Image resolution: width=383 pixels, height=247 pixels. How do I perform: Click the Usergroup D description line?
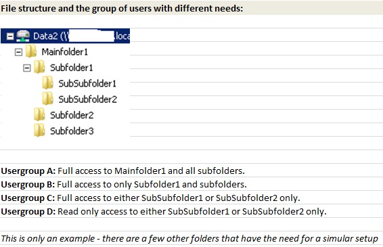(x=164, y=211)
